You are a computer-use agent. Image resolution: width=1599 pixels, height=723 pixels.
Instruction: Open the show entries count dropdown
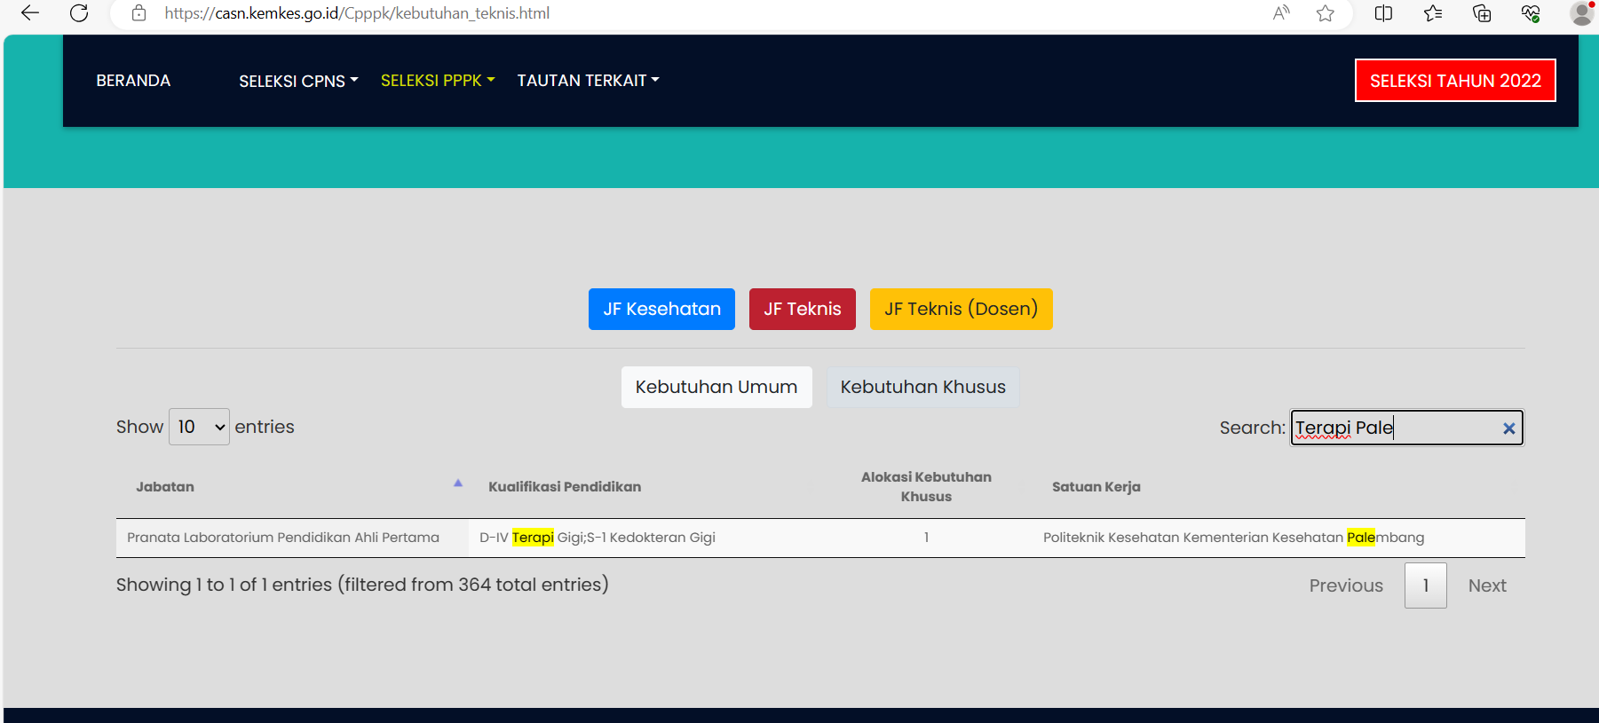pos(199,427)
